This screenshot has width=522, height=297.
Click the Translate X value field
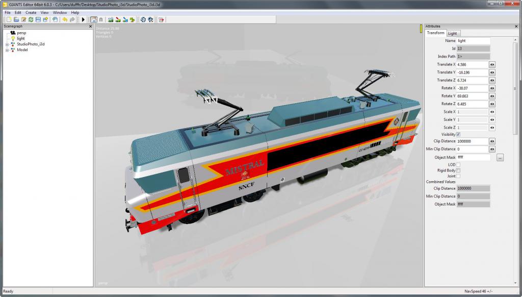[x=473, y=64]
